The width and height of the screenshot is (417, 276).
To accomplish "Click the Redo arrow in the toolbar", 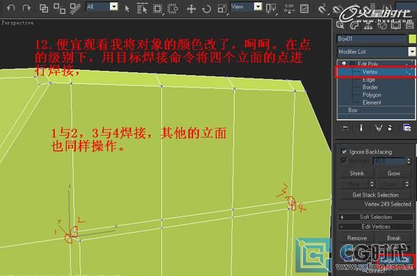I will 26,8.
